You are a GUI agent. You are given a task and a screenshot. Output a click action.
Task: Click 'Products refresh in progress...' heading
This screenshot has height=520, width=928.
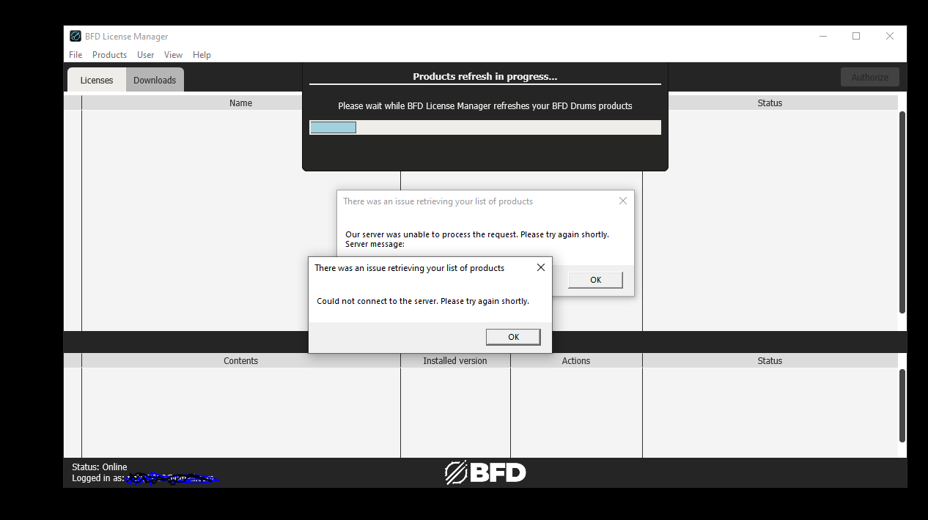pyautogui.click(x=485, y=76)
